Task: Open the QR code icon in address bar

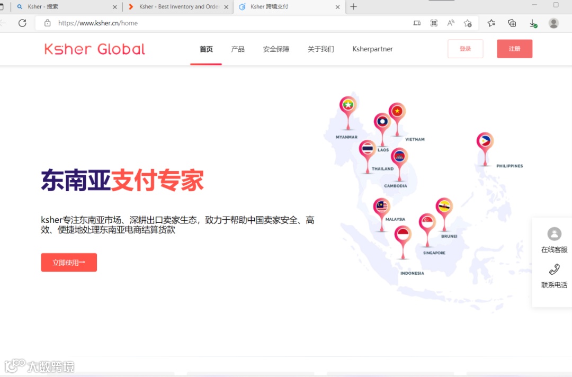Action: point(434,23)
